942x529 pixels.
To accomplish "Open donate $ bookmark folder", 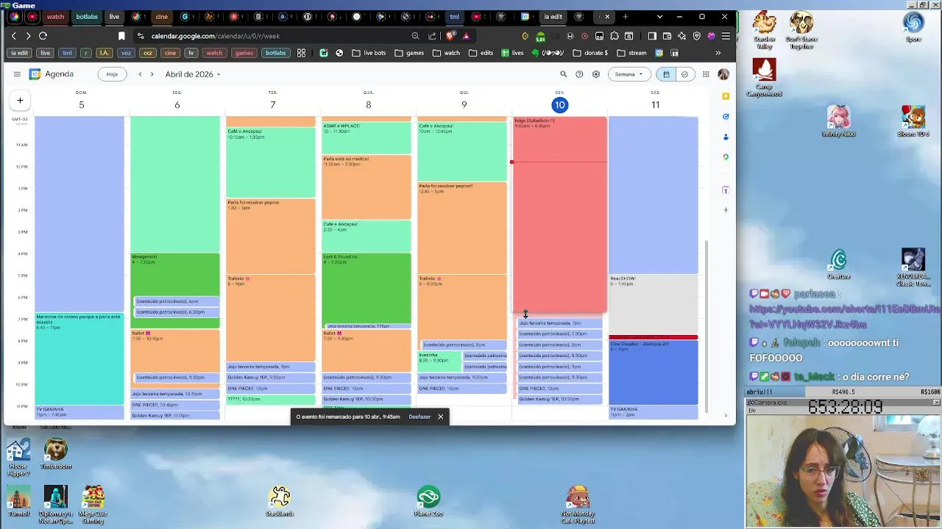I will click(590, 53).
